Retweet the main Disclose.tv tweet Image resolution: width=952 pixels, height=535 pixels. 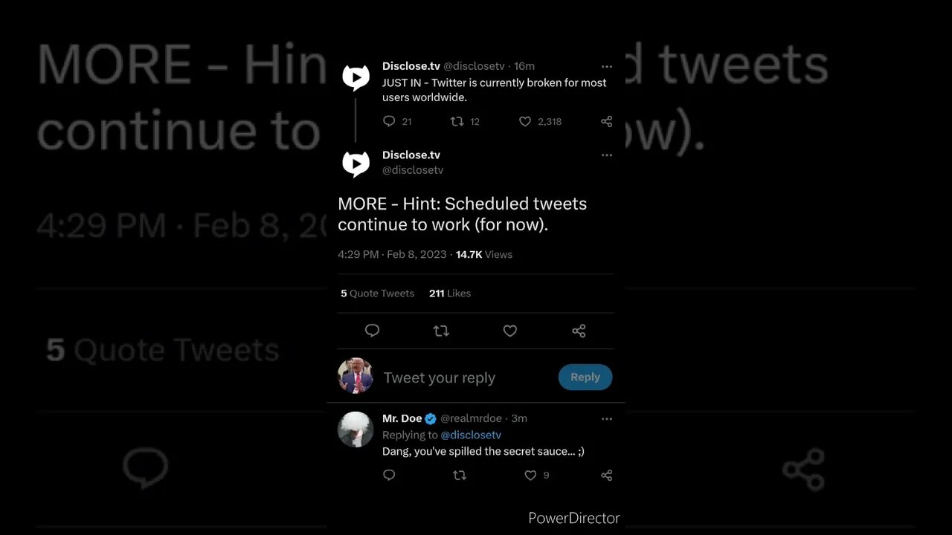(441, 331)
